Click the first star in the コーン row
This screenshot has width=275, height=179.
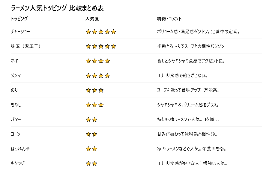click(x=88, y=134)
